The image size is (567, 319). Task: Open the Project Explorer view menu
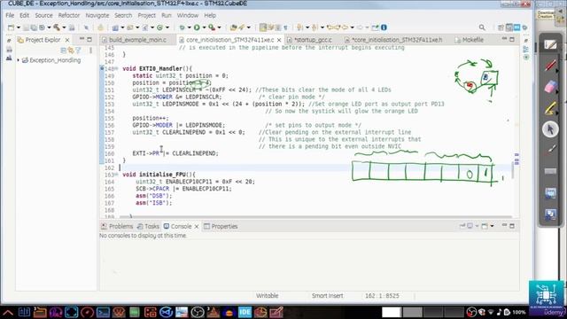(x=90, y=51)
